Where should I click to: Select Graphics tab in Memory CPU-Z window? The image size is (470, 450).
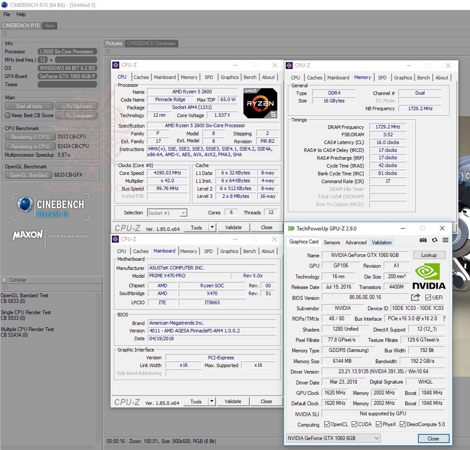tap(403, 78)
